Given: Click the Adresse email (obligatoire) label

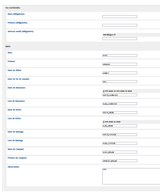Looking at the screenshot, I should [21, 31].
